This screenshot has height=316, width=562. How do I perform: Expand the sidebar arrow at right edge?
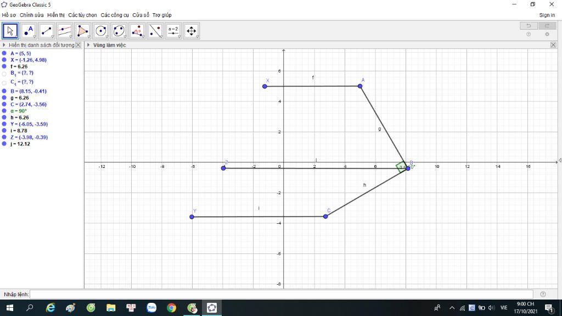pos(560,161)
